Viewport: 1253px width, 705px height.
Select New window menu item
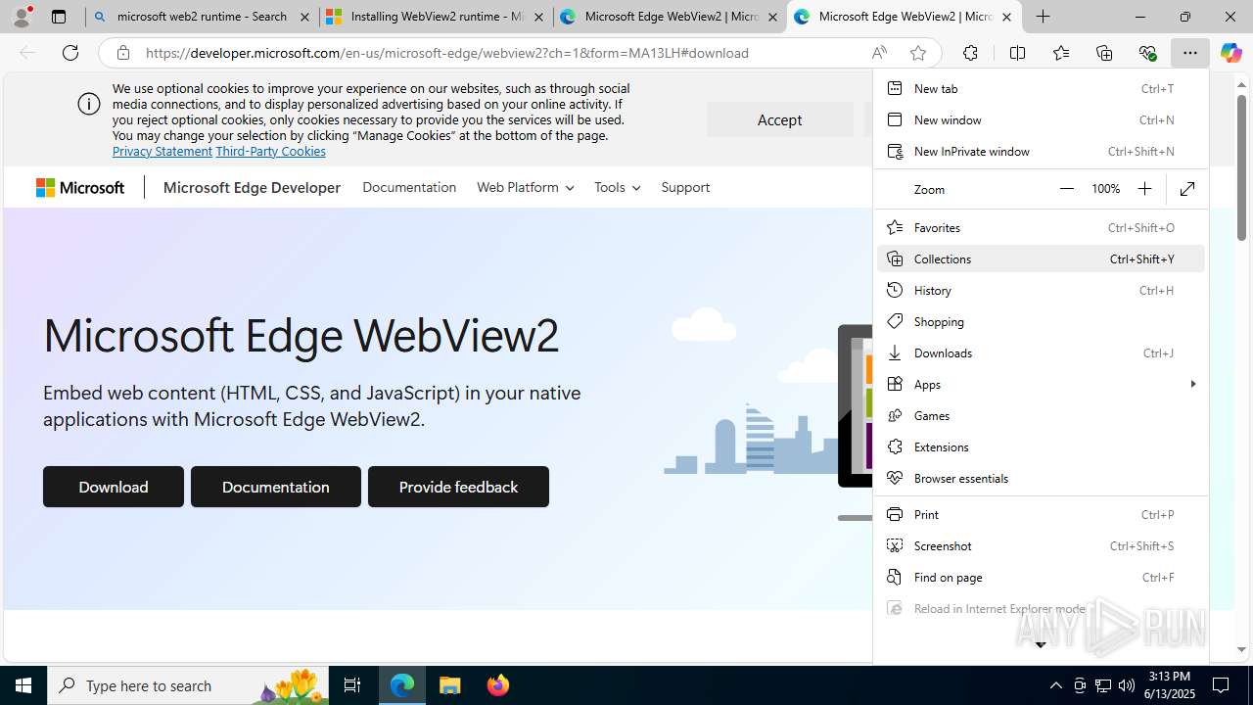pos(1041,119)
